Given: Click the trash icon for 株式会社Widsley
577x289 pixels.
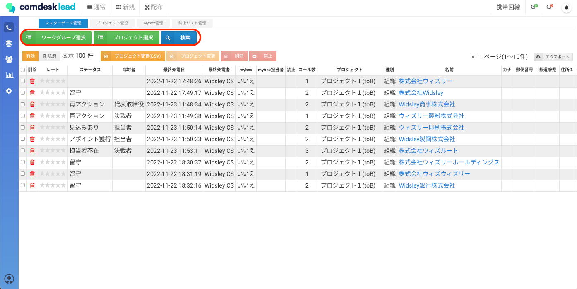Looking at the screenshot, I should pos(32,93).
